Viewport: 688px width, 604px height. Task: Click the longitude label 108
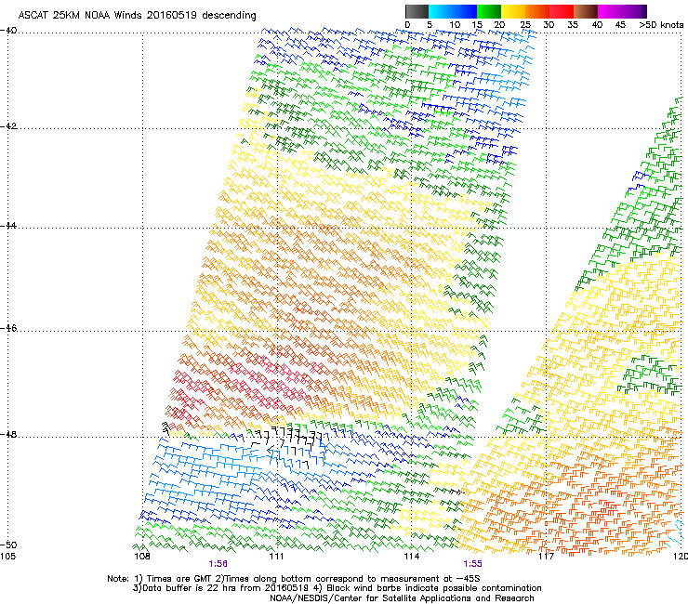pos(142,557)
